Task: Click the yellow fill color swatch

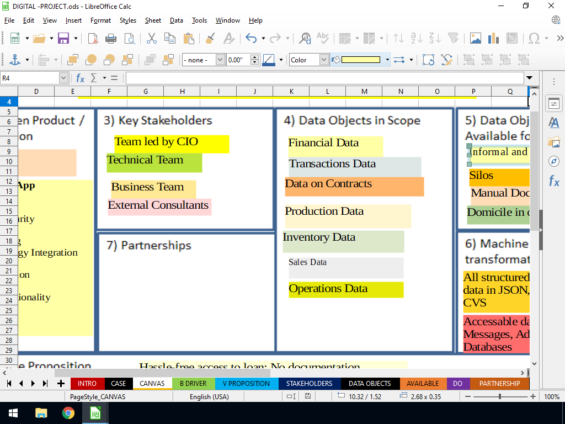Action: 361,60
